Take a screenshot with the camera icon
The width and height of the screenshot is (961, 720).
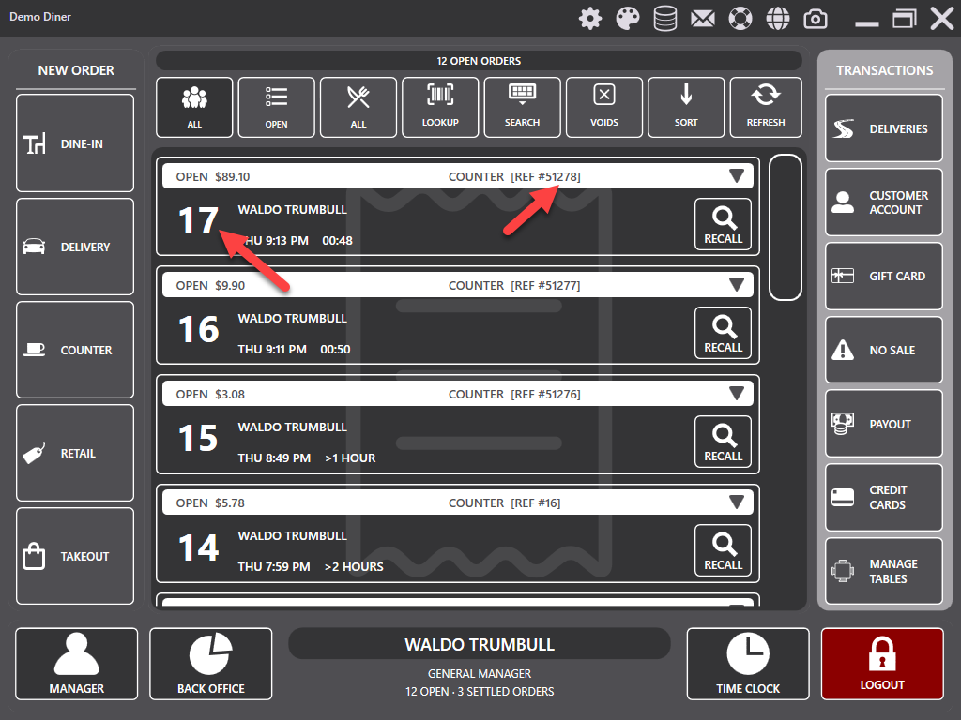click(x=816, y=18)
